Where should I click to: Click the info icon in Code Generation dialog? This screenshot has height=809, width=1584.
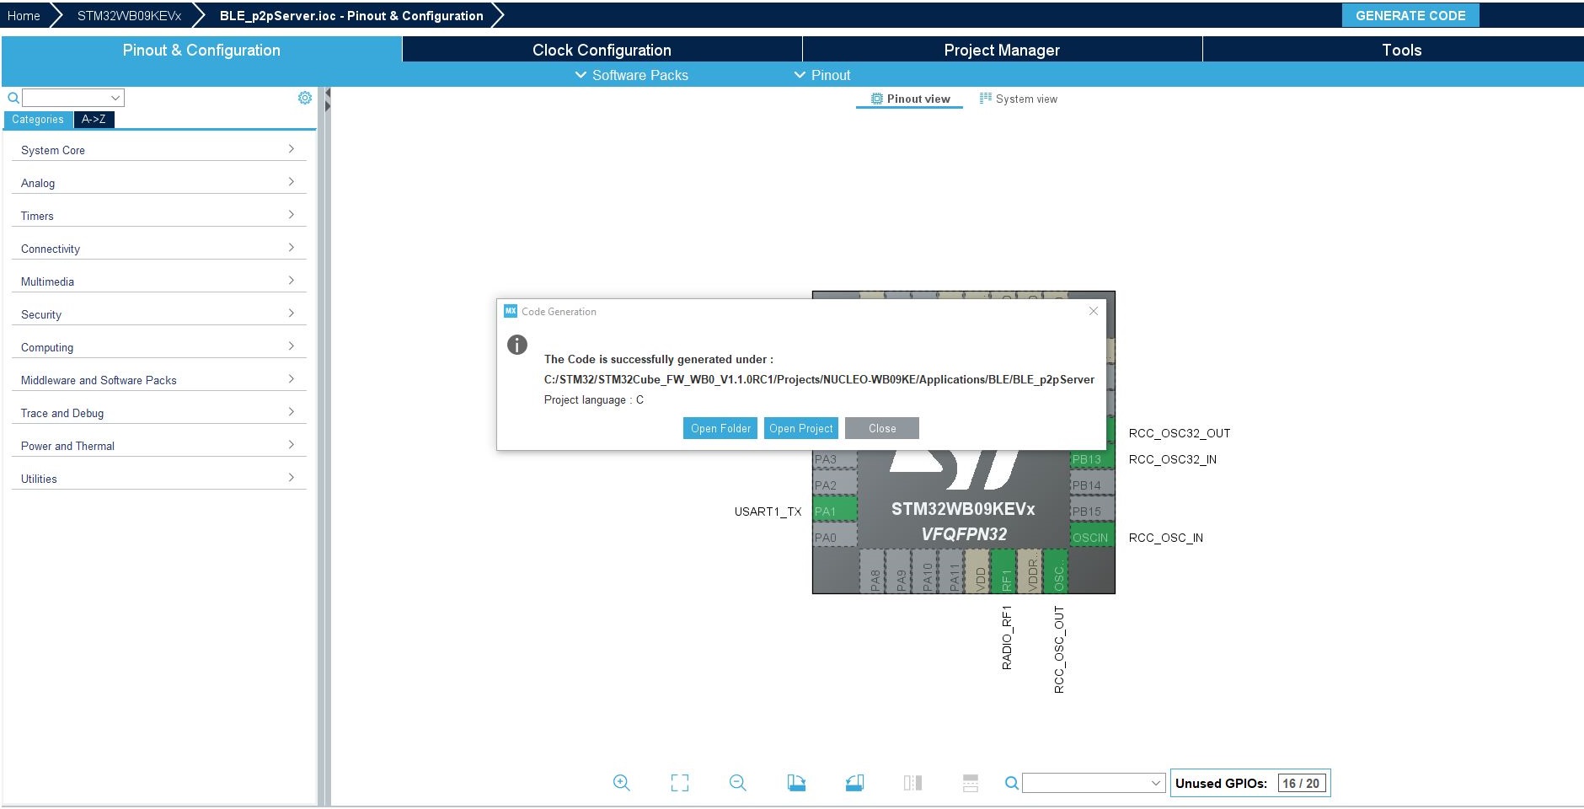click(517, 345)
